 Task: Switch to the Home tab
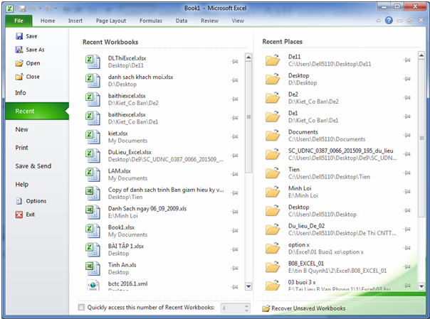[x=48, y=21]
